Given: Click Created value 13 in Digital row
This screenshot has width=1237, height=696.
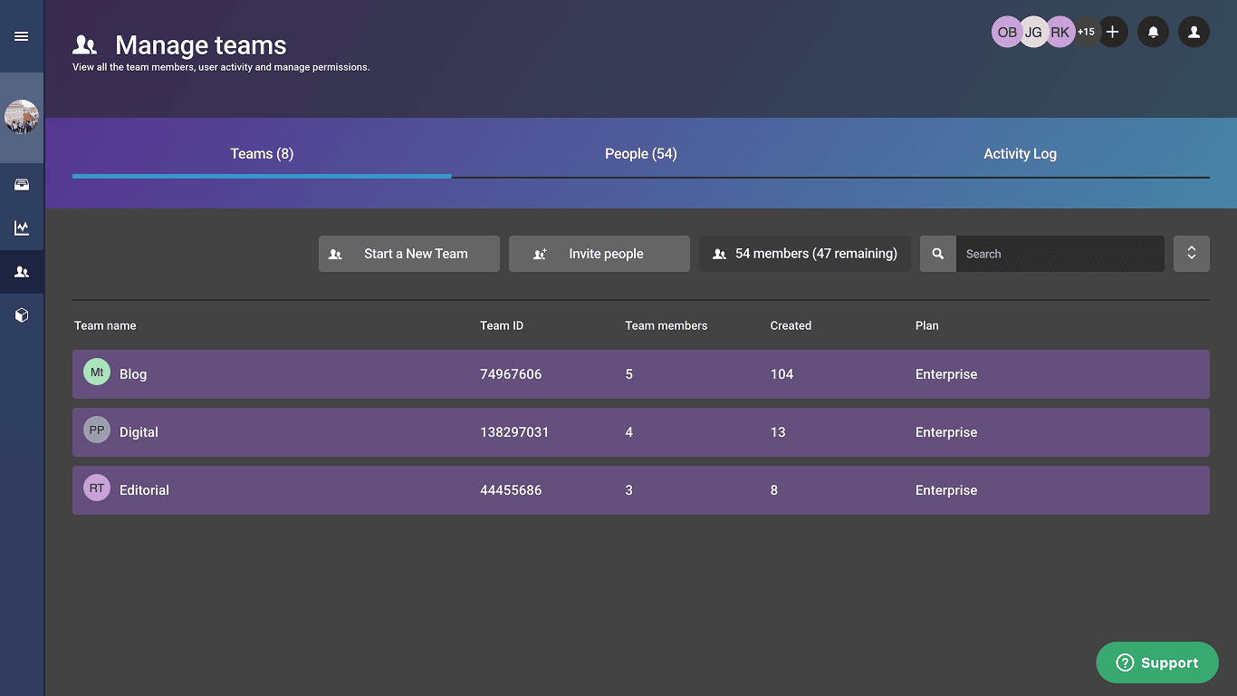Looking at the screenshot, I should coord(778,432).
